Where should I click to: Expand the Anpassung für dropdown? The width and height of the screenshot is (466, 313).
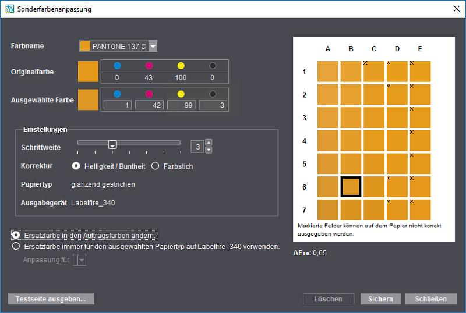[x=82, y=261]
